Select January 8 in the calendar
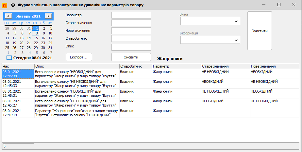The width and height of the screenshot is (302, 152). point(36,33)
